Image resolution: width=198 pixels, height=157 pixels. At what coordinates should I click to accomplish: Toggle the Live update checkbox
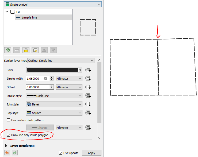click(x=61, y=153)
